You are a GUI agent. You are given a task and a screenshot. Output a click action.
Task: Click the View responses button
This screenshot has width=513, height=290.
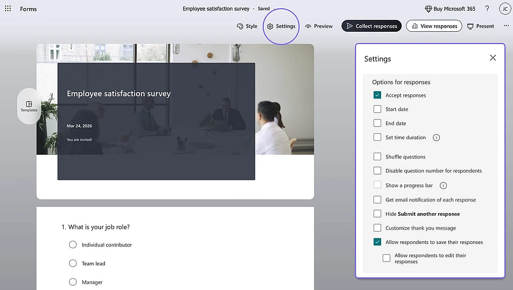tap(434, 26)
